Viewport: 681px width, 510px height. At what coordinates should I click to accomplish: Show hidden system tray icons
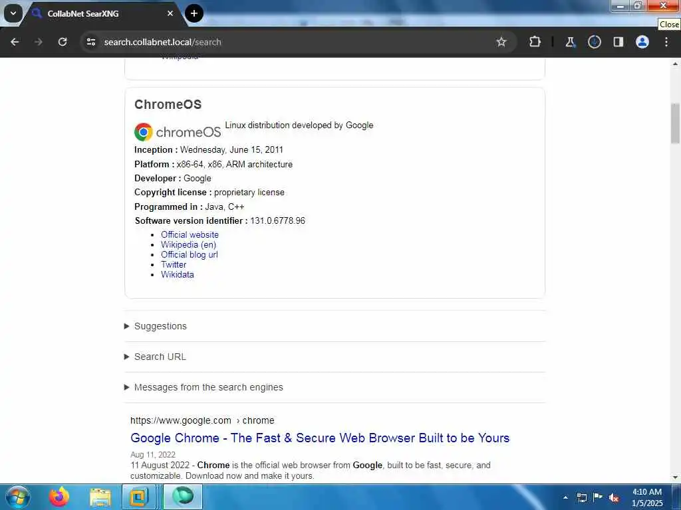pos(565,497)
